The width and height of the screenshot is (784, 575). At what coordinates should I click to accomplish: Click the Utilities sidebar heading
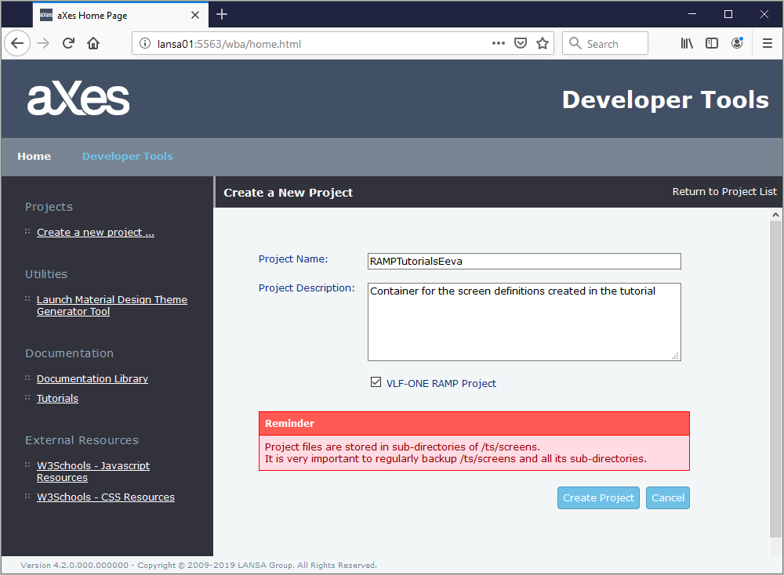[x=46, y=274]
